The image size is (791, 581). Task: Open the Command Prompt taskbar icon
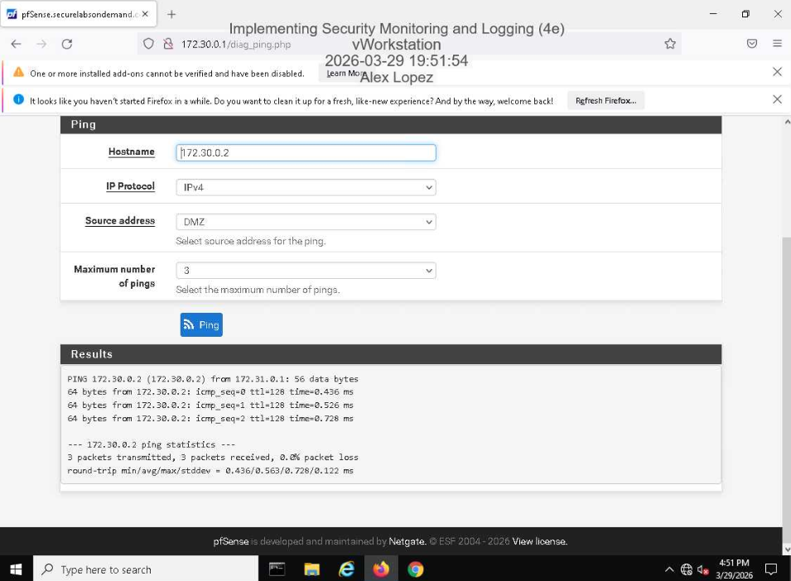coord(277,569)
